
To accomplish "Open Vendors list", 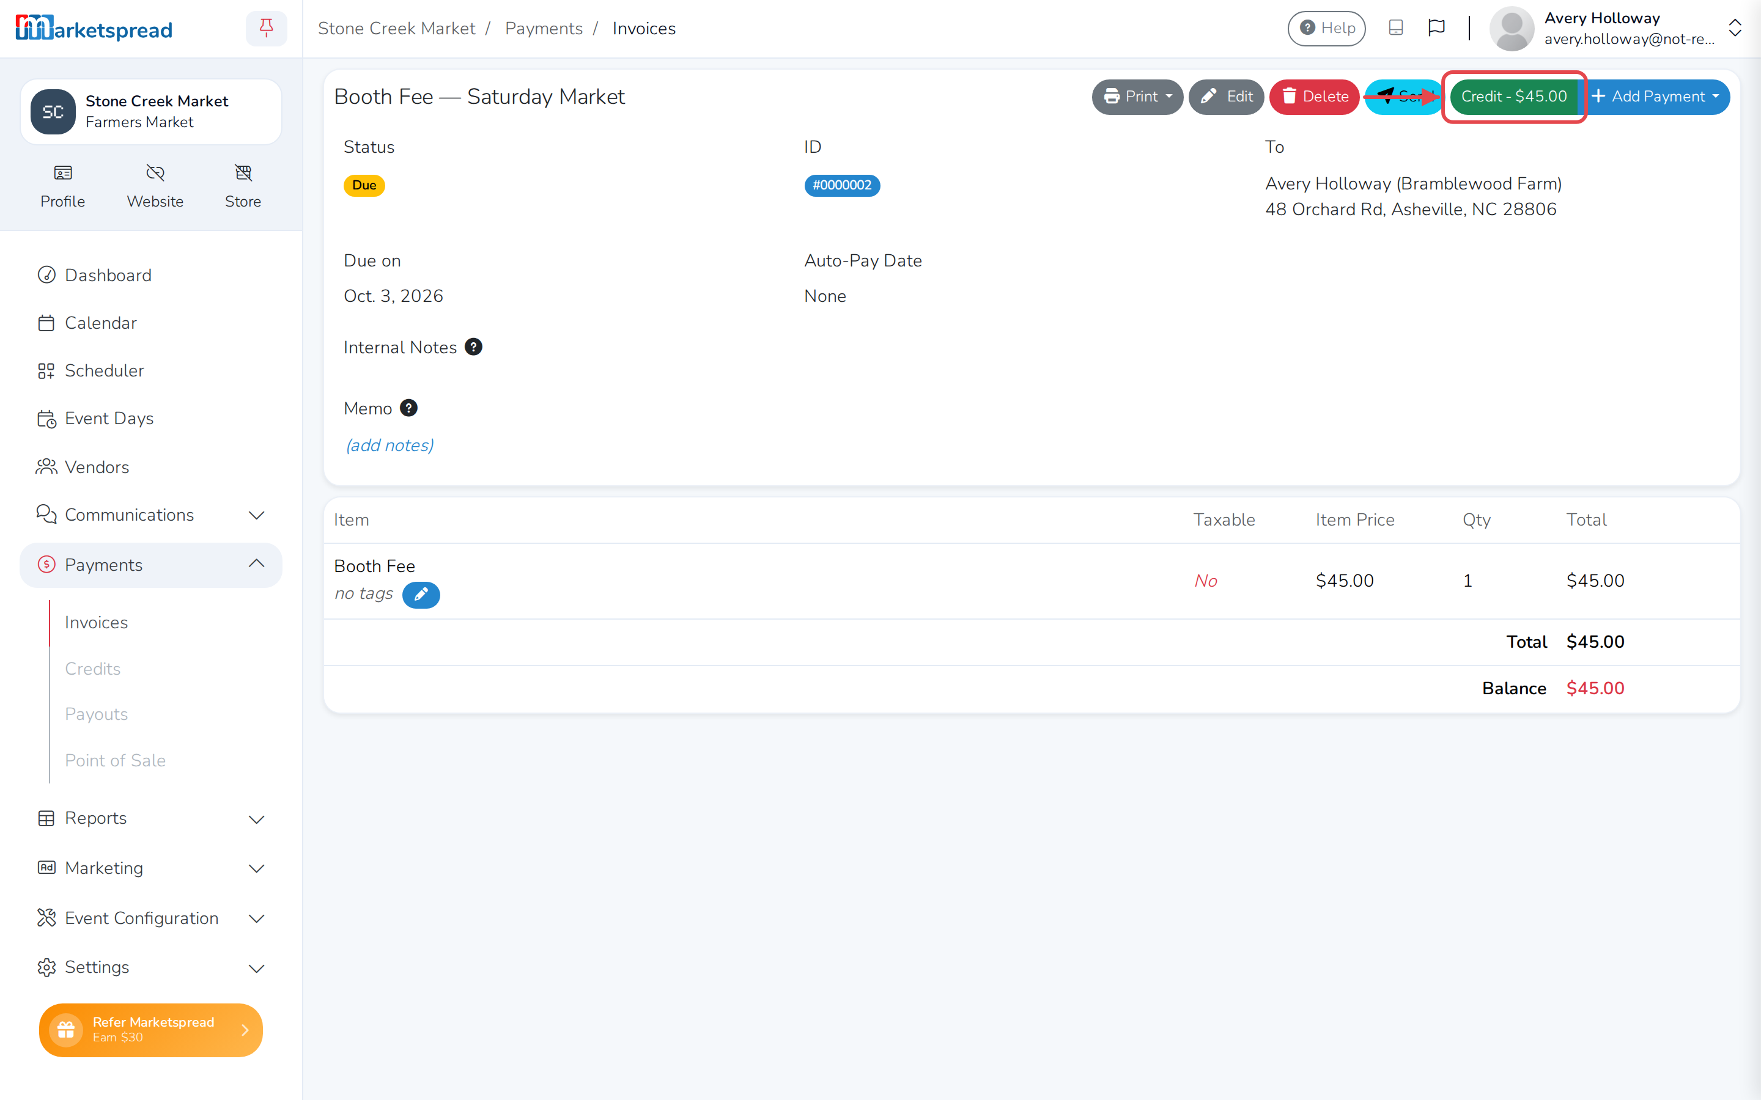I will point(150,467).
